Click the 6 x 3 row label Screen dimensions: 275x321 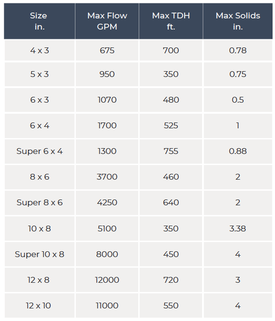[x=40, y=100]
